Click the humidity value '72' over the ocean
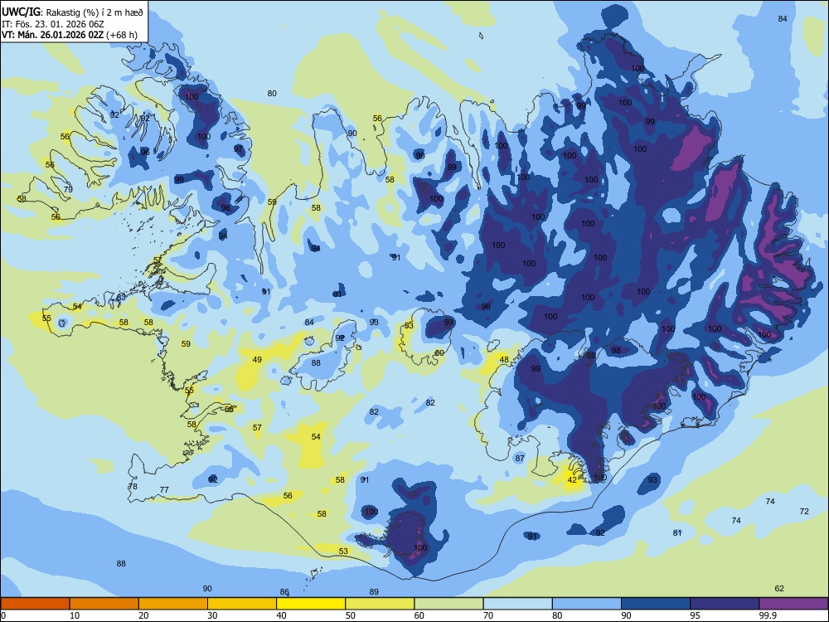Screen dimensions: 829x622 [804, 512]
